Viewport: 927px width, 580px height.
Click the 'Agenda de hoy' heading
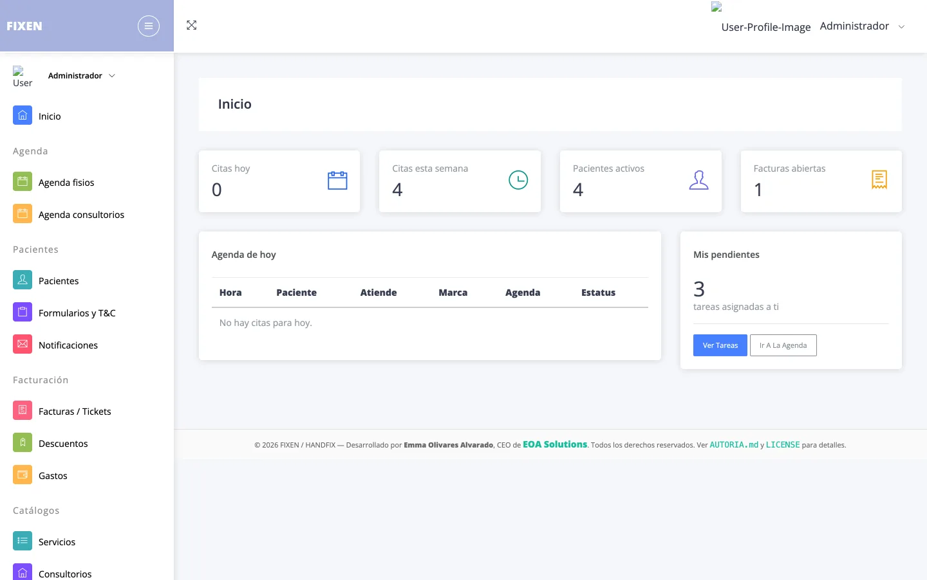pos(244,255)
